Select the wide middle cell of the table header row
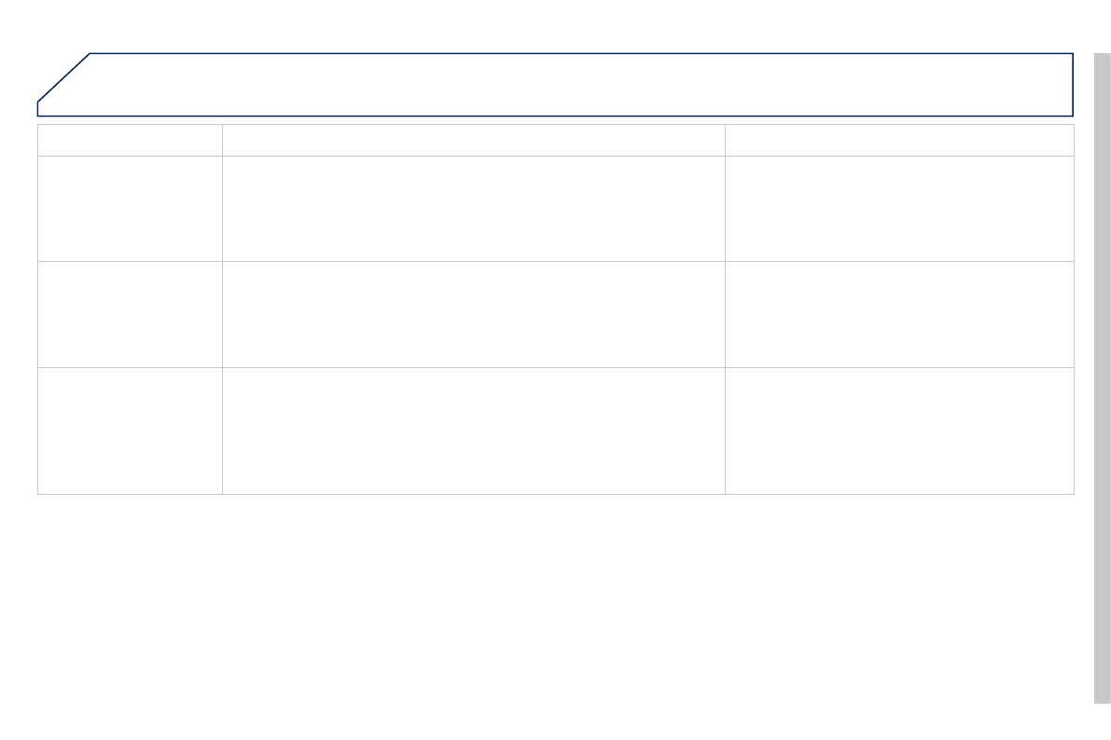This screenshot has width=1111, height=740. [x=473, y=140]
